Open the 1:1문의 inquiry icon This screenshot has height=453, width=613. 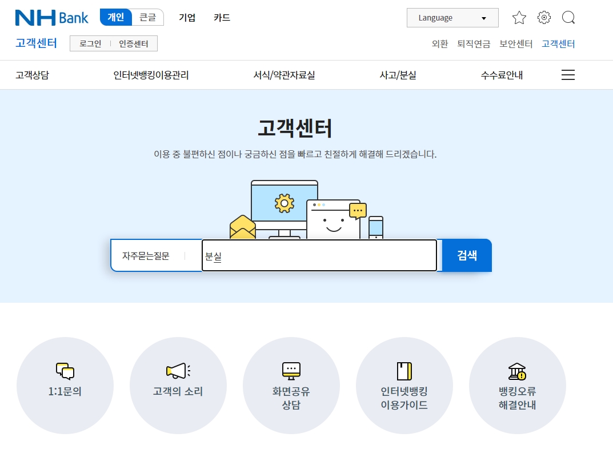[65, 386]
